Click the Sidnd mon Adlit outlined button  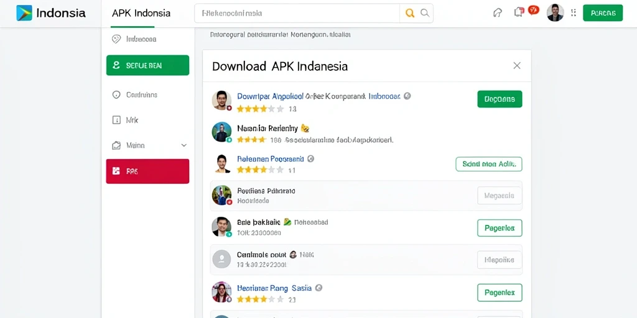(x=489, y=164)
